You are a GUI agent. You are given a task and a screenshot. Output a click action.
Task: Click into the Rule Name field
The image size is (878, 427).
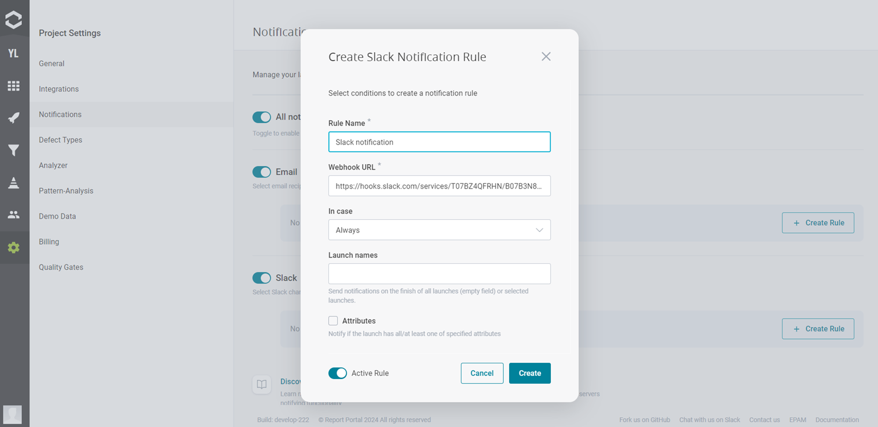coord(440,142)
